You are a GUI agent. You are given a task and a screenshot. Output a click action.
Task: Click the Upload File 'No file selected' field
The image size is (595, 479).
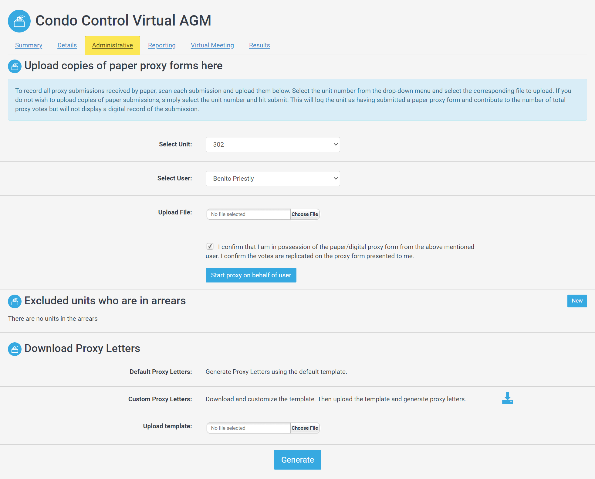pyautogui.click(x=248, y=214)
